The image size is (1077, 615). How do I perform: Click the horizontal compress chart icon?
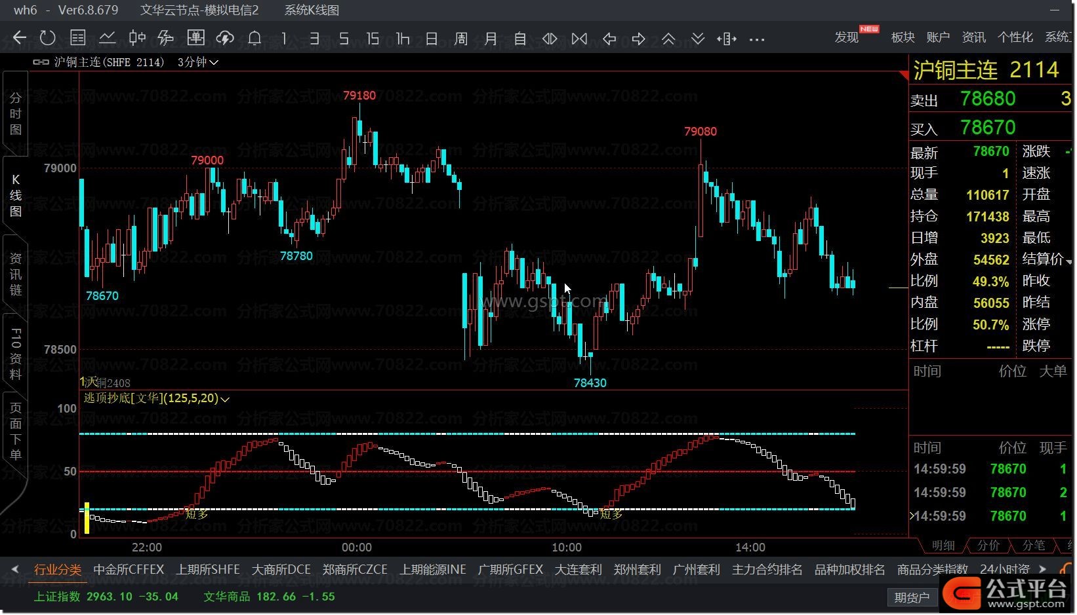(x=579, y=39)
